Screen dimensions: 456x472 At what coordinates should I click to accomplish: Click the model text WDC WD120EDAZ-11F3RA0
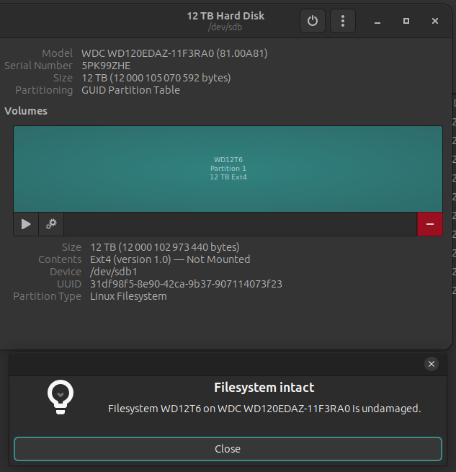[174, 53]
